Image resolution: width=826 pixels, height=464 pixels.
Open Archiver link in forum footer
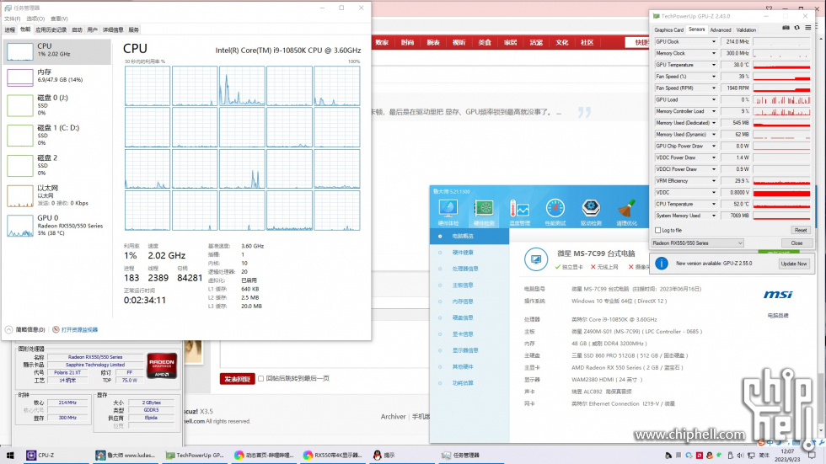(x=394, y=417)
